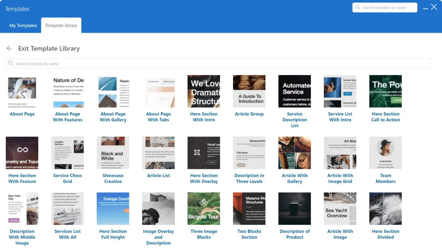The height and width of the screenshot is (251, 442).
Task: Click the Exit Template Library text
Action: [49, 49]
